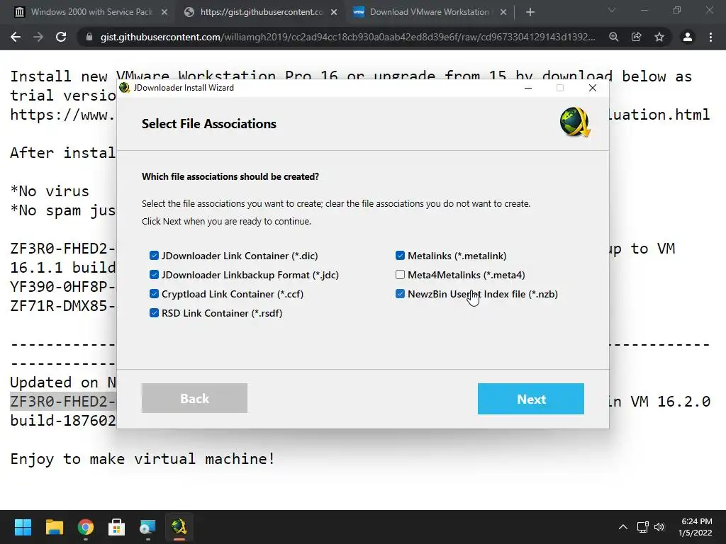Bookmark this page with star
The image size is (726, 544).
pyautogui.click(x=659, y=37)
